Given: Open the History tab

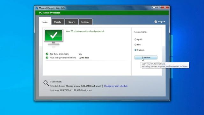Looking at the screenshot, I should tap(71, 22).
